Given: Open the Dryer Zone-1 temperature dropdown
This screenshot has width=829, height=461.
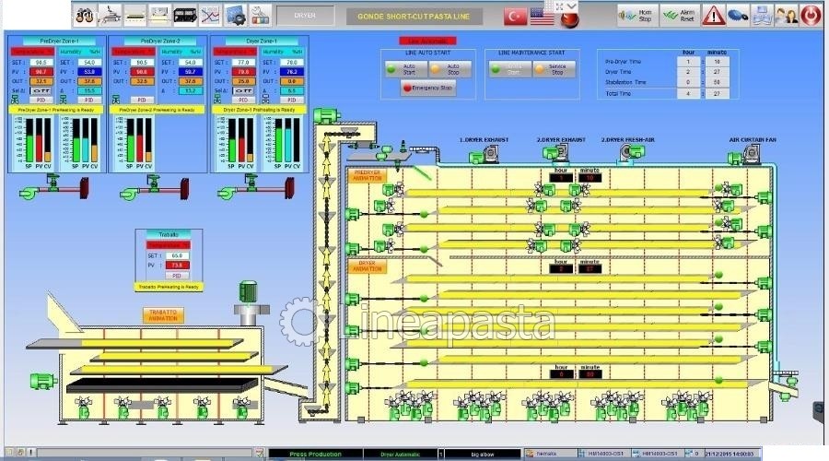Looking at the screenshot, I should (235, 52).
